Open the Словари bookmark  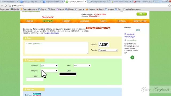click(90, 9)
